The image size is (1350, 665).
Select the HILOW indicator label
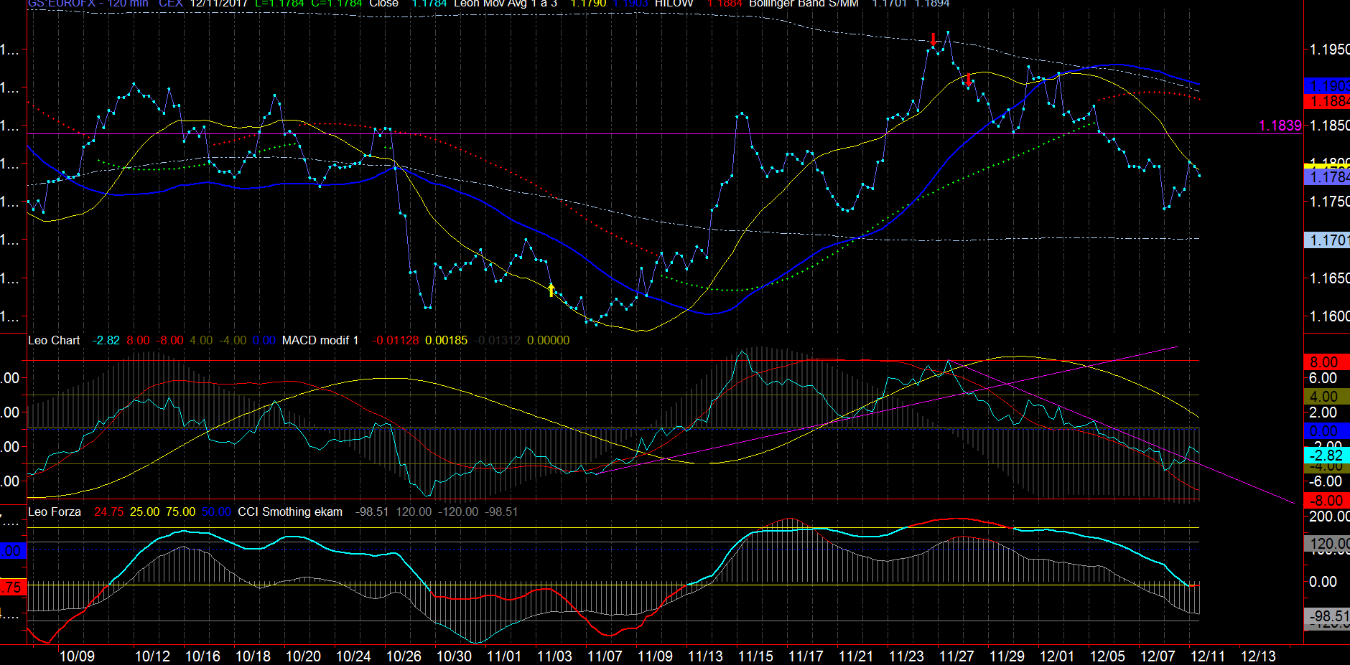coord(674,4)
